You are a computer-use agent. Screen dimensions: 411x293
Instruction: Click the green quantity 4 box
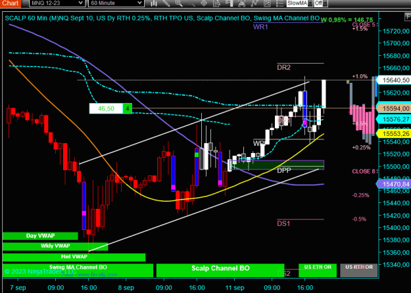pos(128,108)
